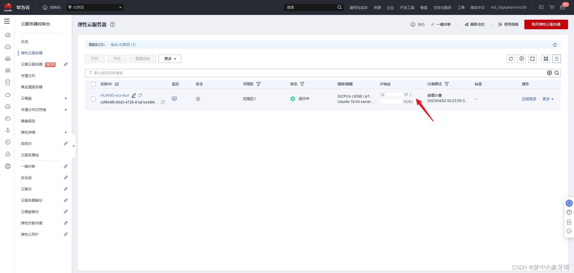The image size is (574, 273).
Task: Sort by 名称/ID sort icon
Action: pos(117,84)
